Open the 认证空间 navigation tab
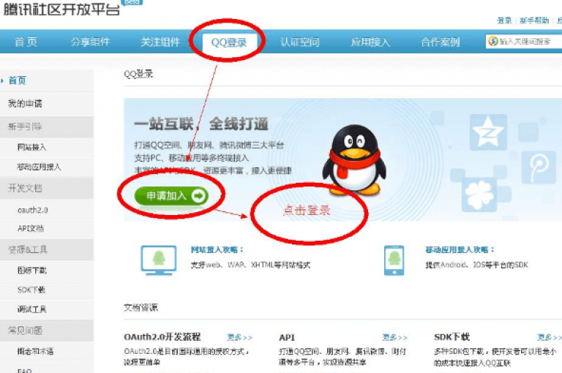 point(299,42)
